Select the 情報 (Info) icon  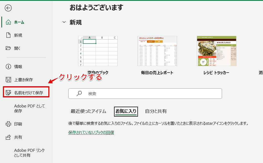pyautogui.click(x=9, y=66)
